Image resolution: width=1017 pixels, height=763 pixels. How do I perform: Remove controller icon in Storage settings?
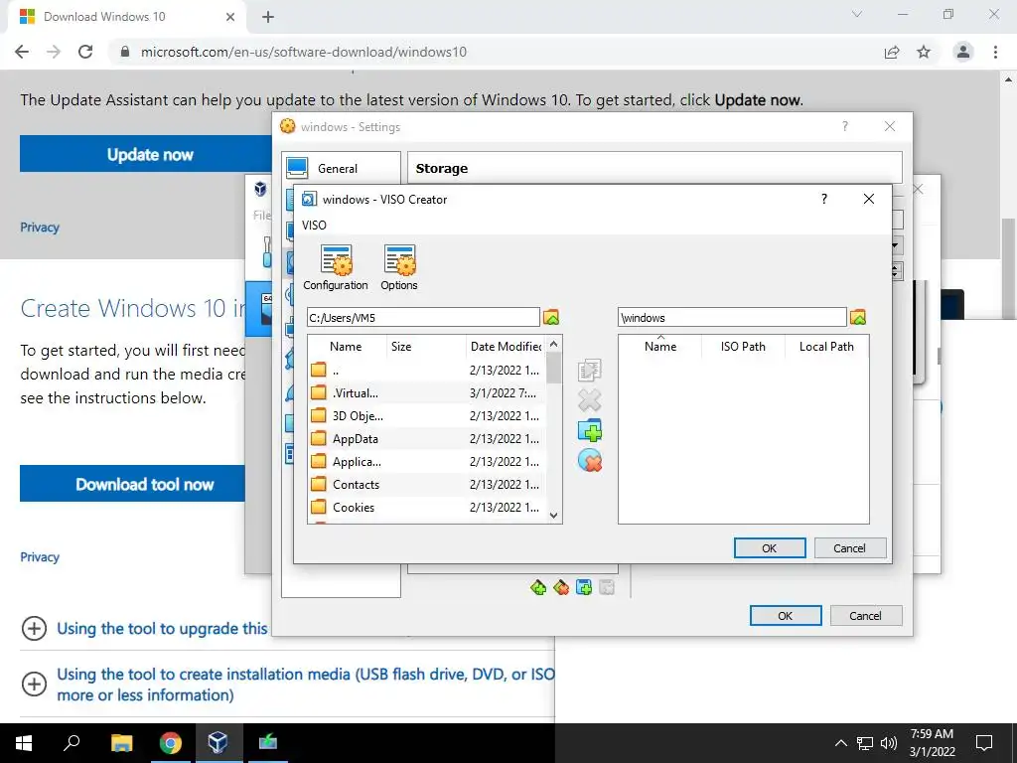coord(561,588)
